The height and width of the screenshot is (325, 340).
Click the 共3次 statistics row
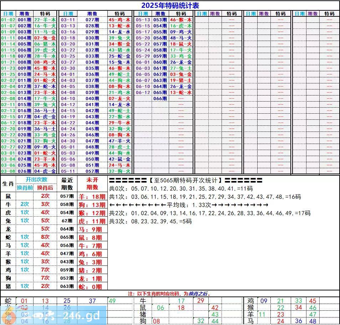click(x=150, y=221)
